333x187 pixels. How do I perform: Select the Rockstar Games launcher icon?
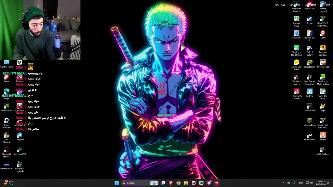(x=323, y=51)
